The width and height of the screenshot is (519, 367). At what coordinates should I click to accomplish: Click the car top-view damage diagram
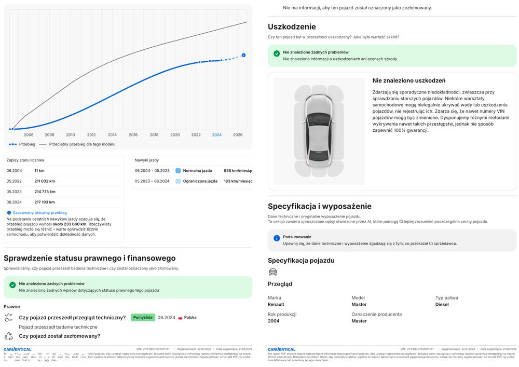click(x=319, y=131)
